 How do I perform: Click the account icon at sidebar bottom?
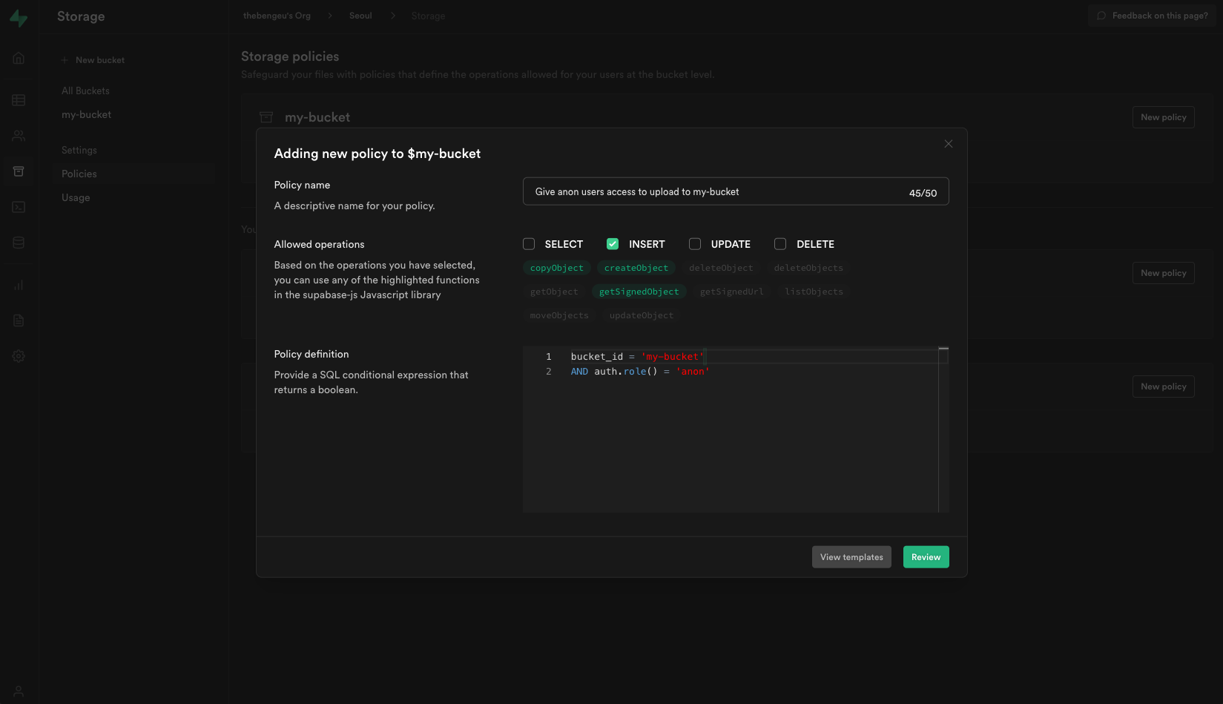18,690
